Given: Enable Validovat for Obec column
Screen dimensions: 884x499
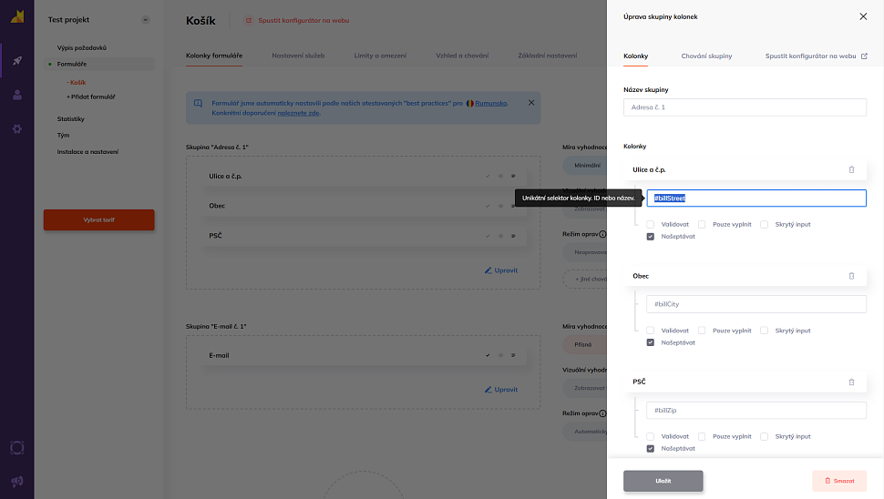Looking at the screenshot, I should (650, 331).
